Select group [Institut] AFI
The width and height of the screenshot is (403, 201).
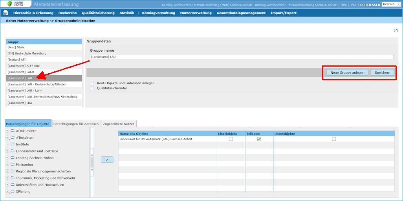tap(44, 60)
